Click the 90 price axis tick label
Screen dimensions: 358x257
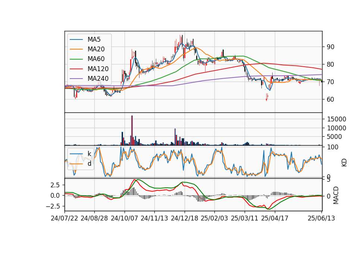330,47
